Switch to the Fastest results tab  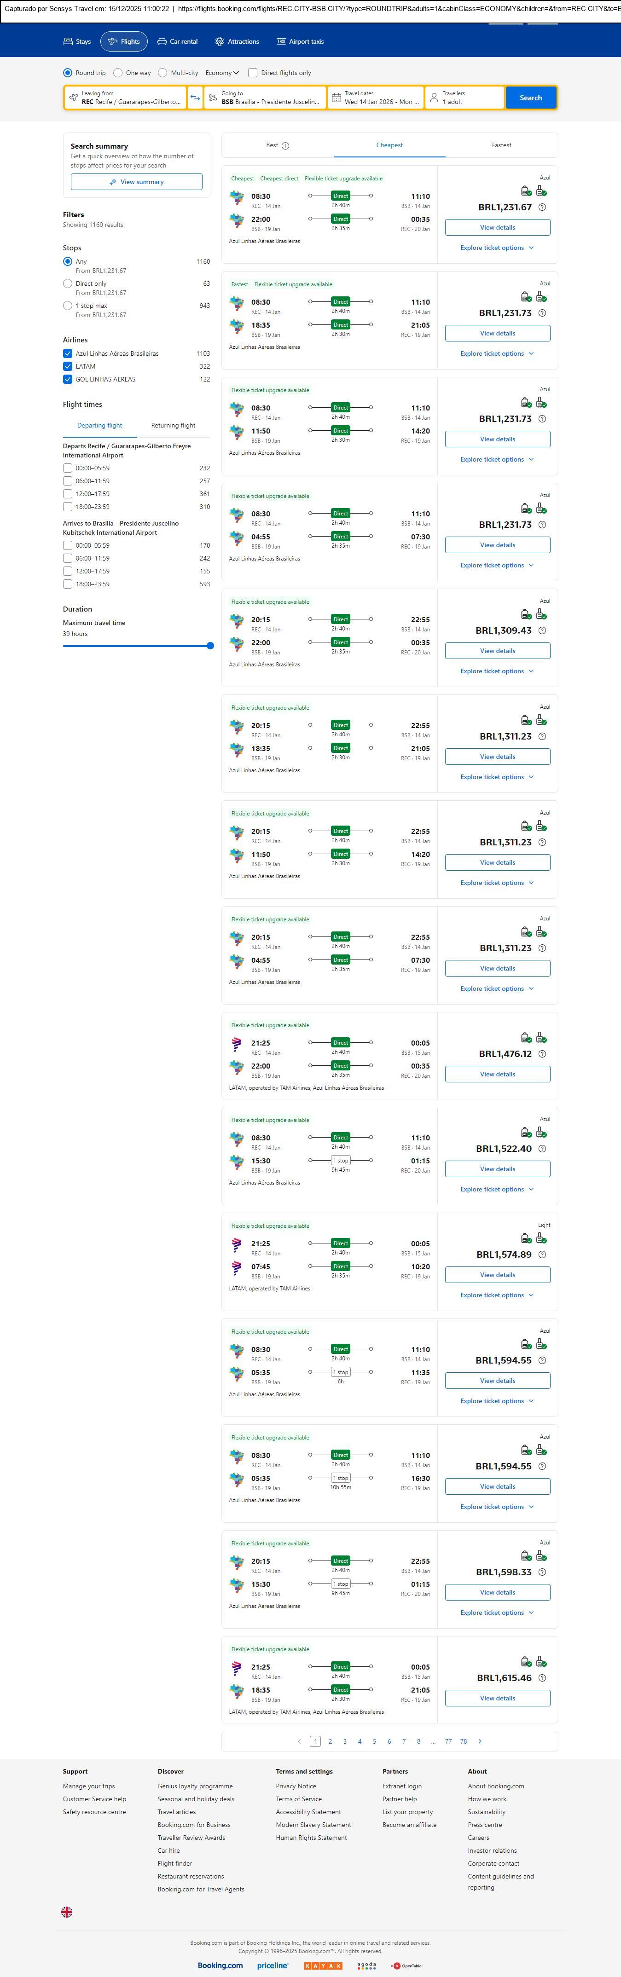point(501,145)
